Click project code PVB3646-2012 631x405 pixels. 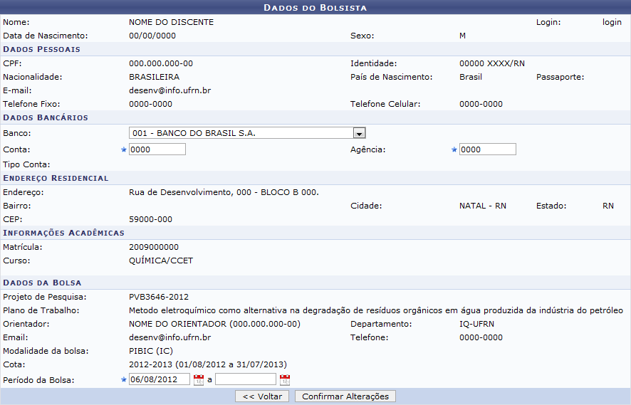point(159,296)
